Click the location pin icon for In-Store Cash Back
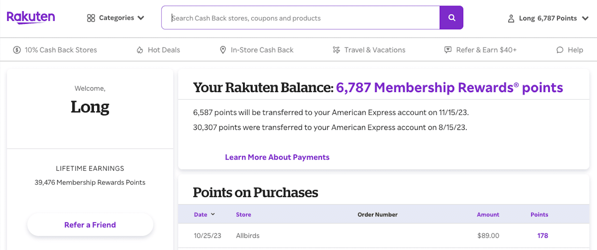 pos(223,49)
